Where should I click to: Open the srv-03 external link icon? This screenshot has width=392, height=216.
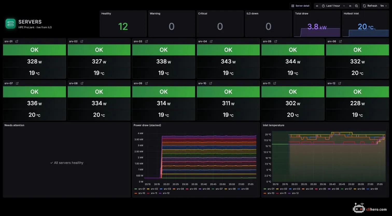pos(146,41)
